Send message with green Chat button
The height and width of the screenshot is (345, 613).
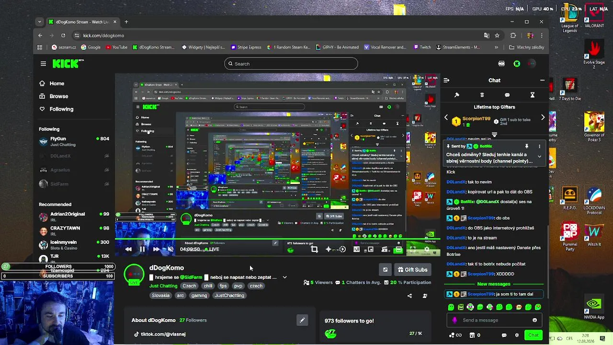[534, 335]
